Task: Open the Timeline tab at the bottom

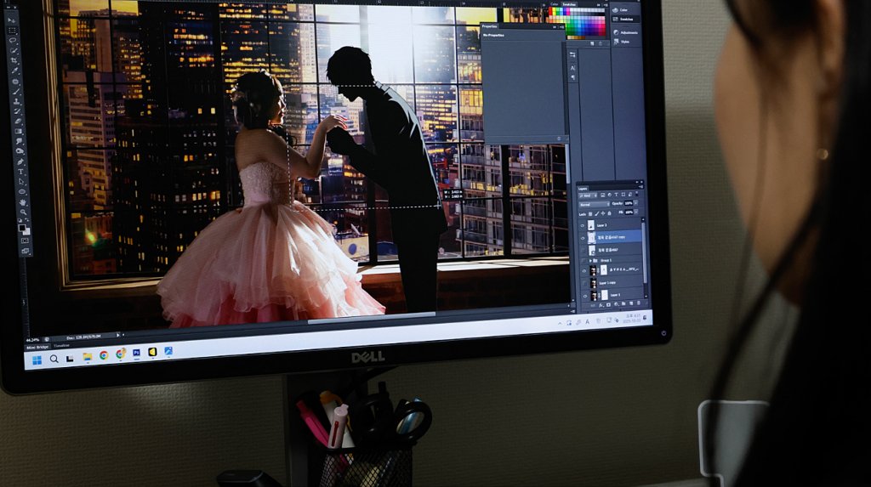Action: pyautogui.click(x=62, y=346)
